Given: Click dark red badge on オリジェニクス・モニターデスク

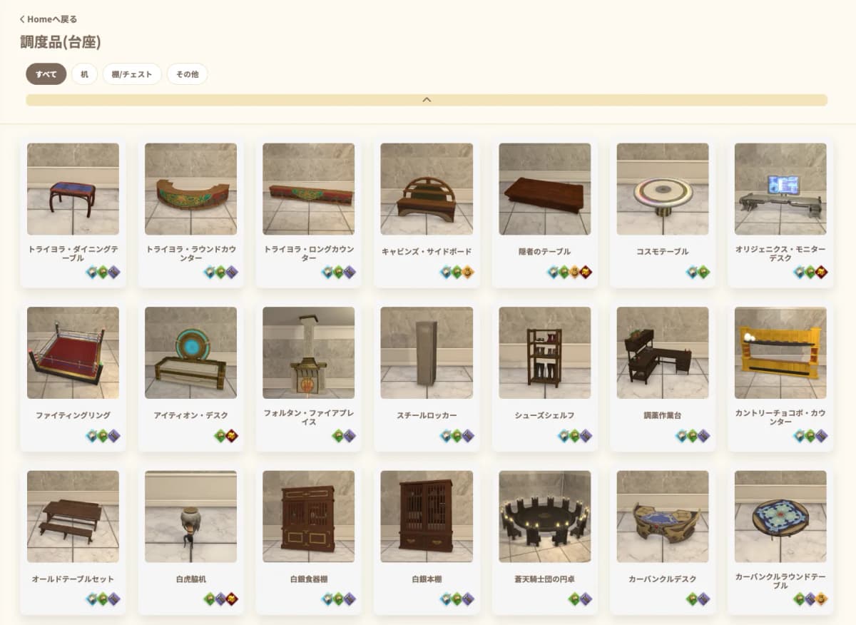Looking at the screenshot, I should point(821,272).
